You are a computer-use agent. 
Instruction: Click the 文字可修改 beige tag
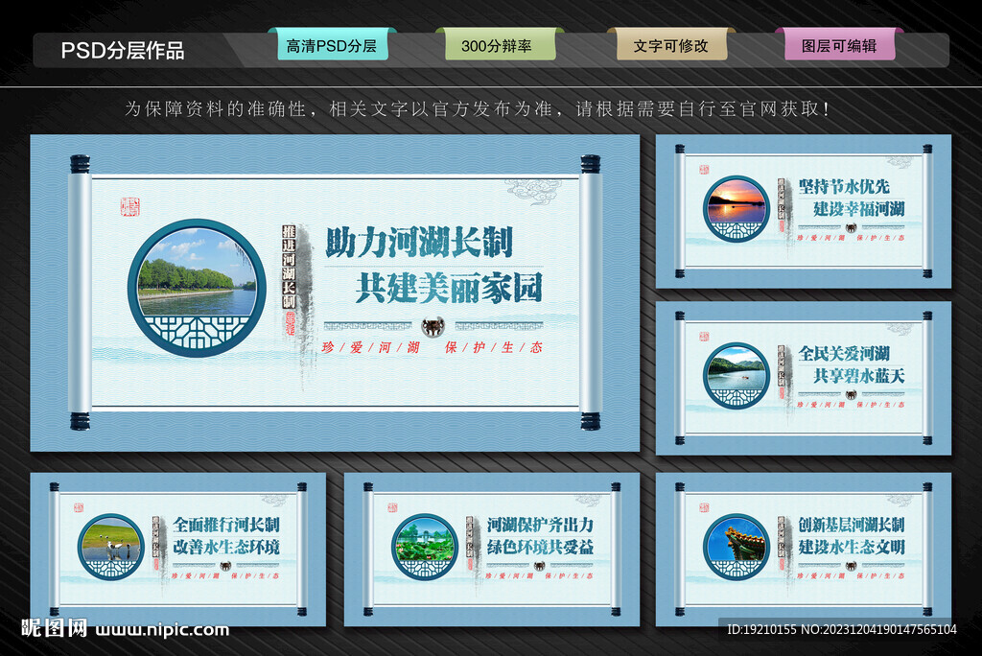pos(671,46)
